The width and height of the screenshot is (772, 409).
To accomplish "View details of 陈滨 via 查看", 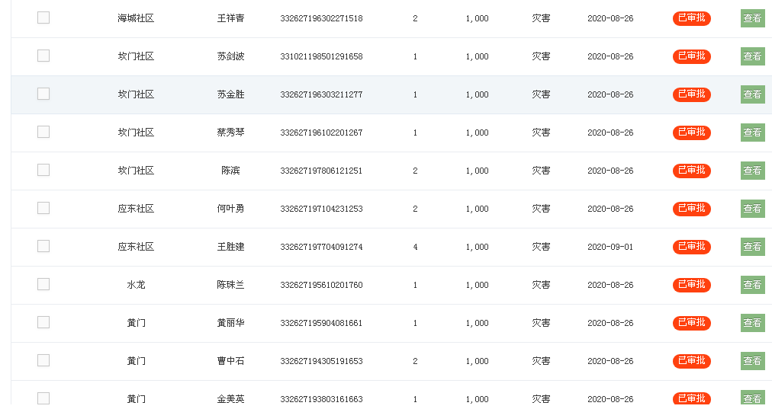I will coord(752,171).
